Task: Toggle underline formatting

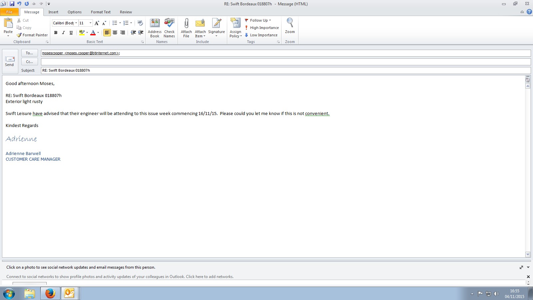Action: coord(71,32)
